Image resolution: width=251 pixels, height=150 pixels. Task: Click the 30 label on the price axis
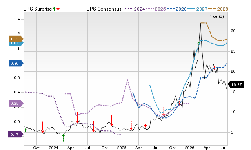click(x=233, y=31)
